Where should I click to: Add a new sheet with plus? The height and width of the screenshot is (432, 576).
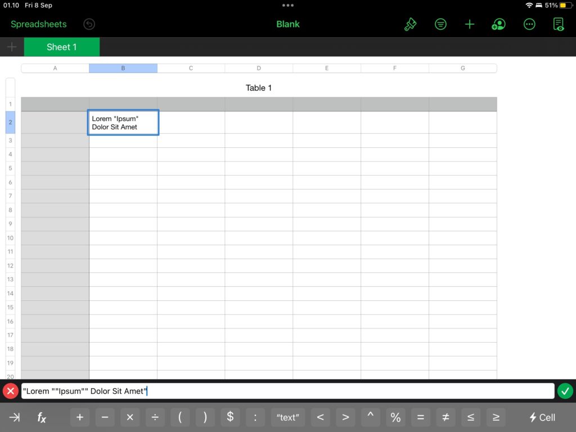12,47
